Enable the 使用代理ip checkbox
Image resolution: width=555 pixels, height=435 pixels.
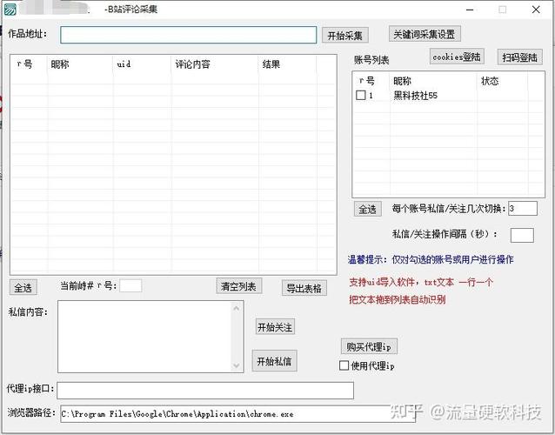tap(344, 365)
